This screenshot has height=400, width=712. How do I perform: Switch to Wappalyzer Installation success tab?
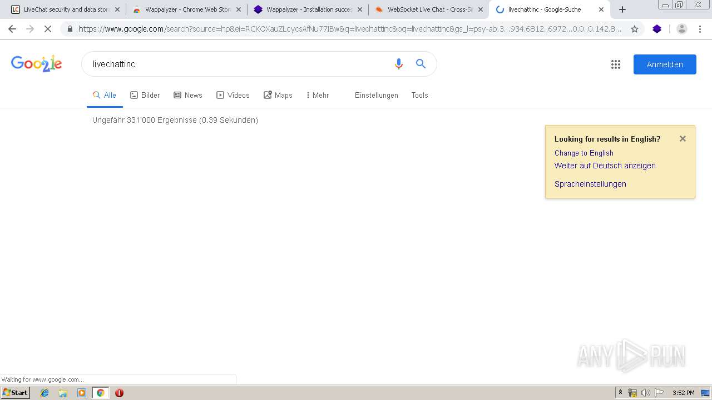(x=309, y=9)
